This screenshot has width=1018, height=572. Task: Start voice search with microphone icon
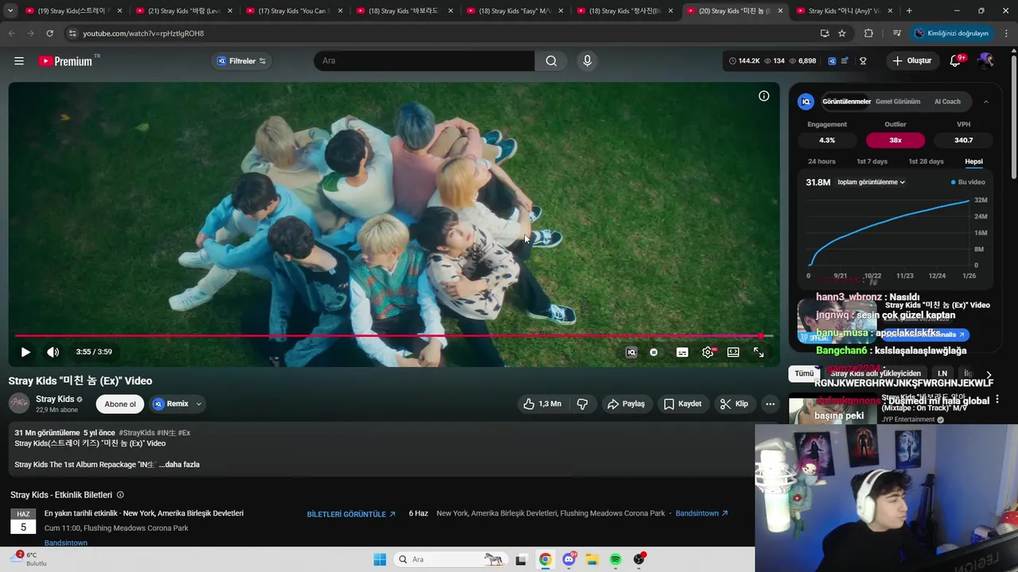[x=587, y=61]
